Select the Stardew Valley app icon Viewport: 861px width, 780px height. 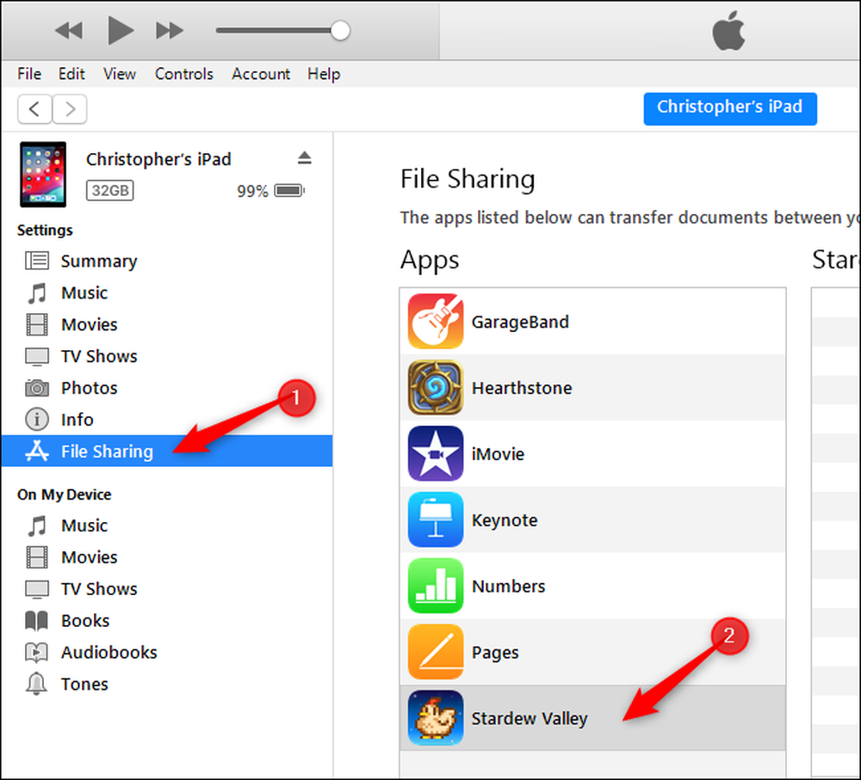(436, 718)
